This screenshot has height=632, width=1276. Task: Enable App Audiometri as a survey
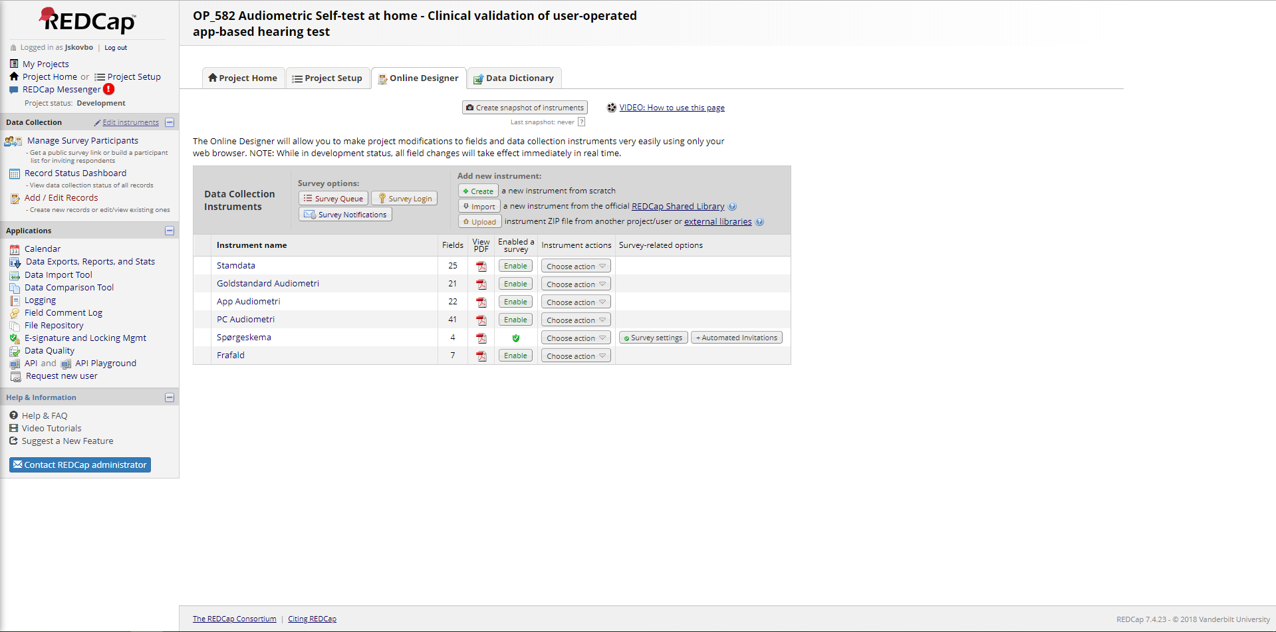(x=515, y=302)
